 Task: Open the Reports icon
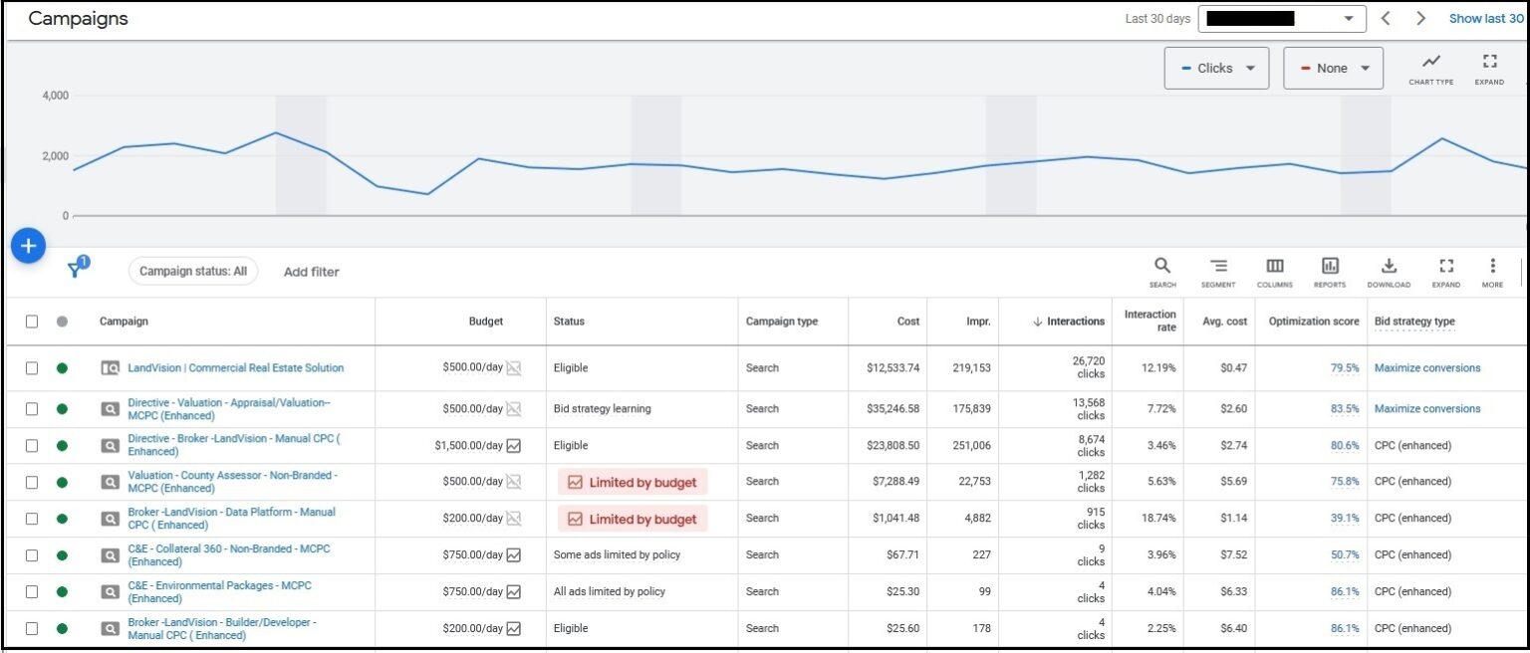coord(1330,271)
